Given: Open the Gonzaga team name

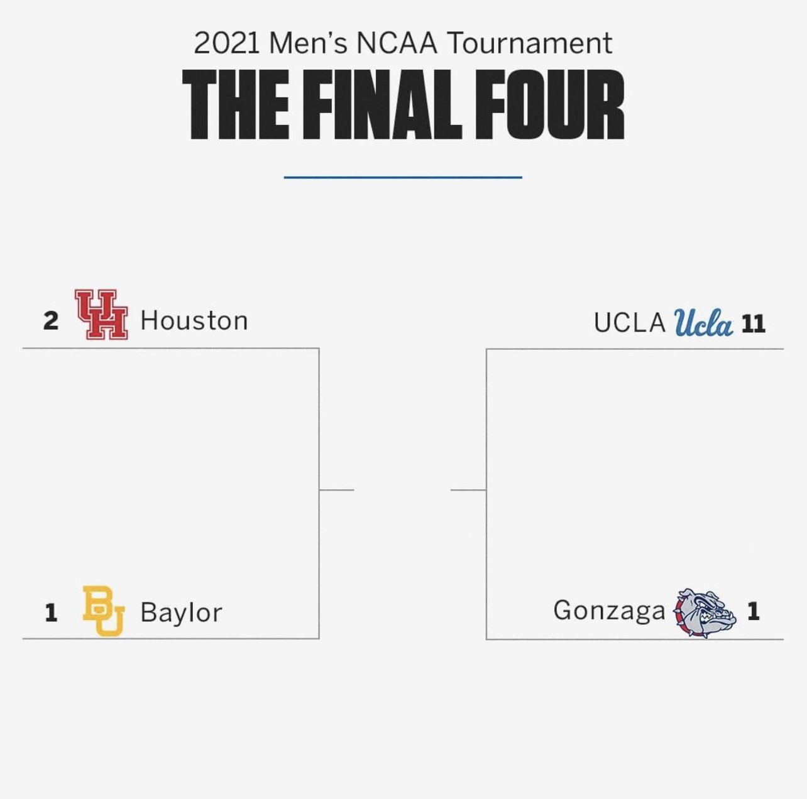Looking at the screenshot, I should coord(609,611).
